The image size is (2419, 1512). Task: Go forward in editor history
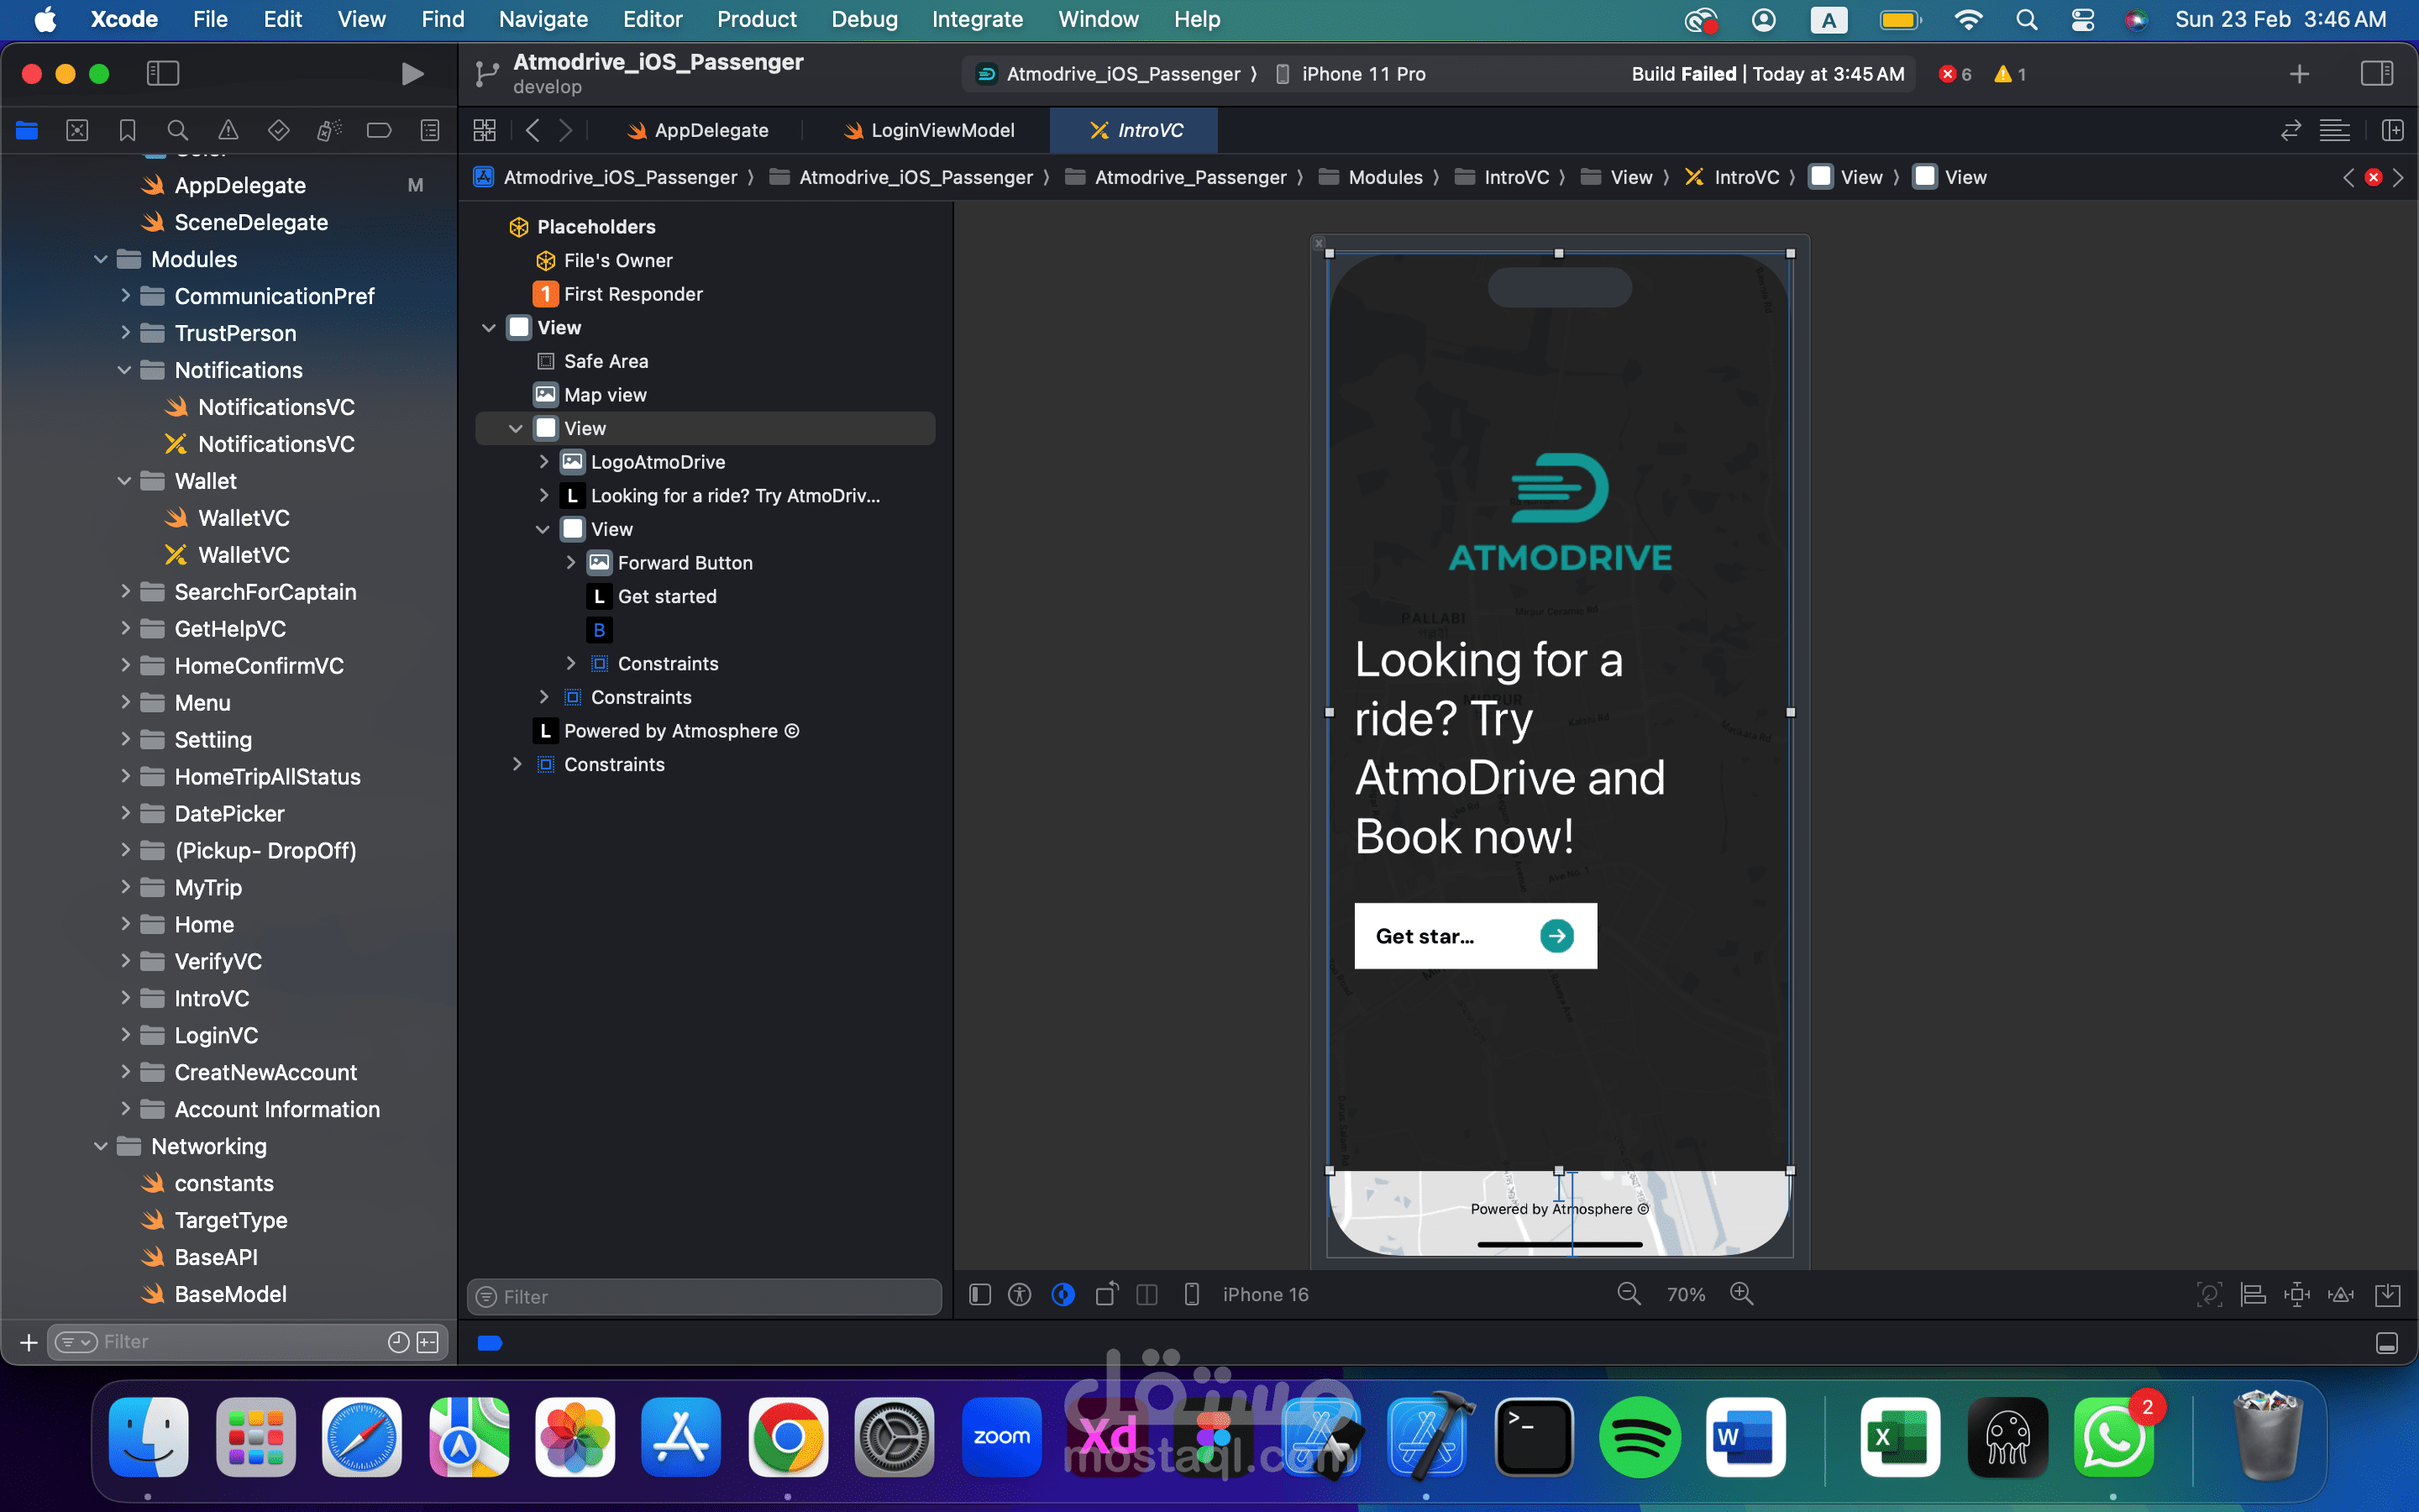[x=566, y=130]
